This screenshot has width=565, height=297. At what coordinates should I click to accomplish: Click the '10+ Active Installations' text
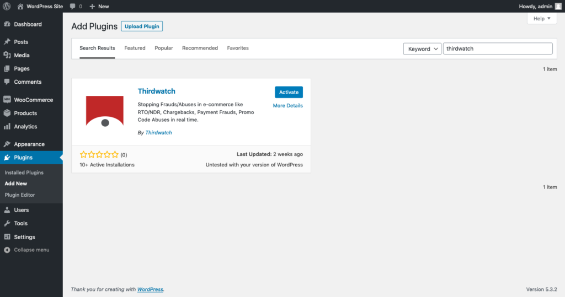(107, 165)
